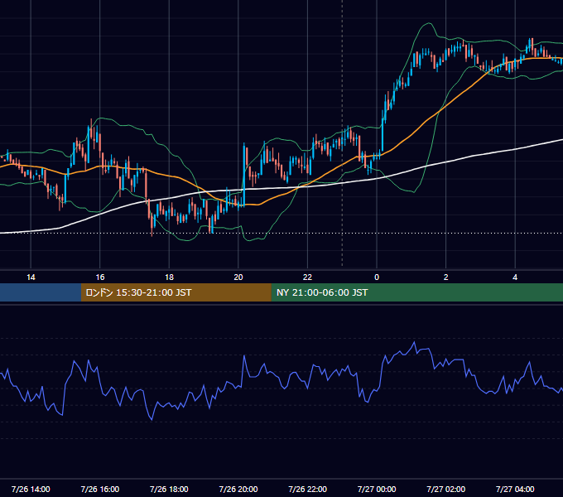Image resolution: width=563 pixels, height=497 pixels.
Task: Click the 7/26 20:00 date label
Action: coord(238,489)
